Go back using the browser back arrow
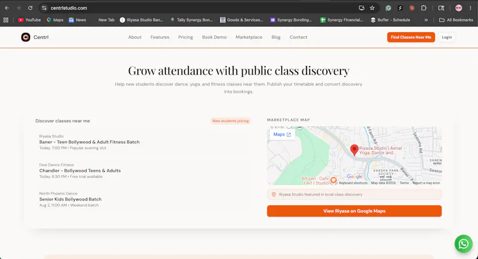 pos(7,8)
